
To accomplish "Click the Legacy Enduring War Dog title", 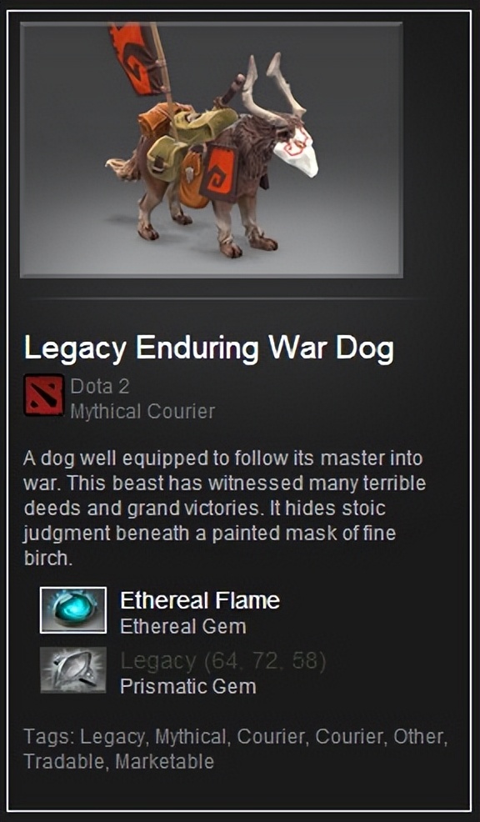I will tap(208, 350).
